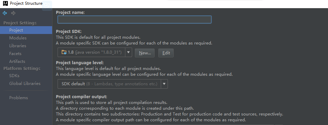Viewport: 328px width, 125px height.
Task: Go to the Libraries section
Action: 18,46
